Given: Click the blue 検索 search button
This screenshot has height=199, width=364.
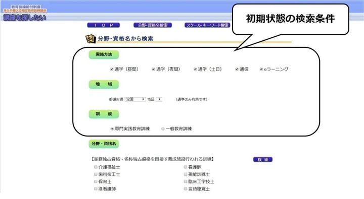Looking at the screenshot, I should click(x=263, y=159).
